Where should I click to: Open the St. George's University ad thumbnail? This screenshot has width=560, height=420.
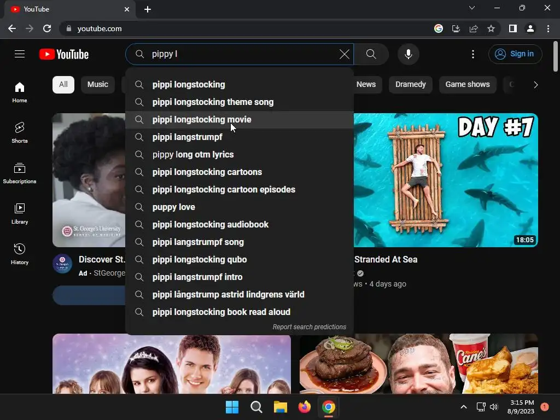(x=89, y=180)
